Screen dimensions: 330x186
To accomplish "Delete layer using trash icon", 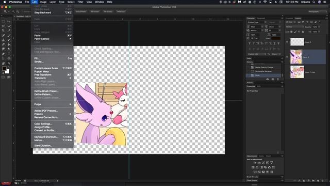I will tap(323, 181).
